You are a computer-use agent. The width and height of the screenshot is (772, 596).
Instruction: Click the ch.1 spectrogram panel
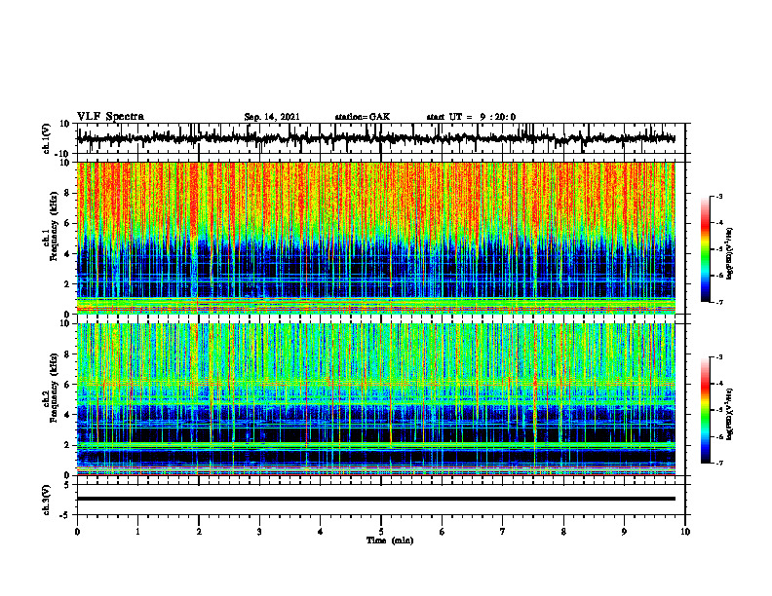[375, 238]
